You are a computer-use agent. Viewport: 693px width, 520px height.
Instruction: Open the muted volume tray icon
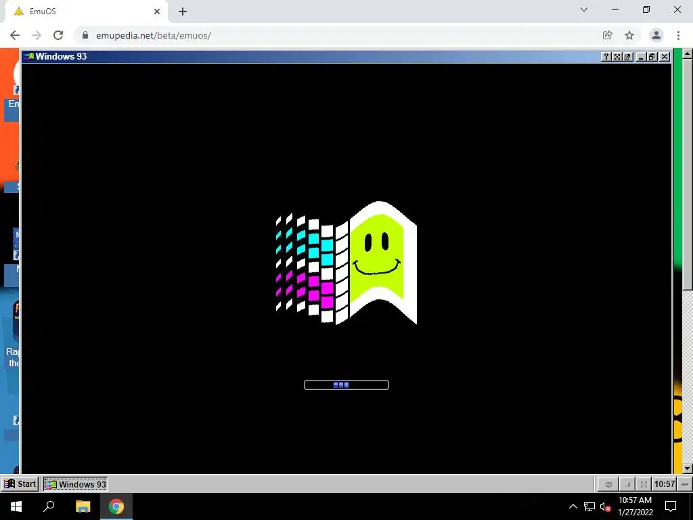point(606,506)
